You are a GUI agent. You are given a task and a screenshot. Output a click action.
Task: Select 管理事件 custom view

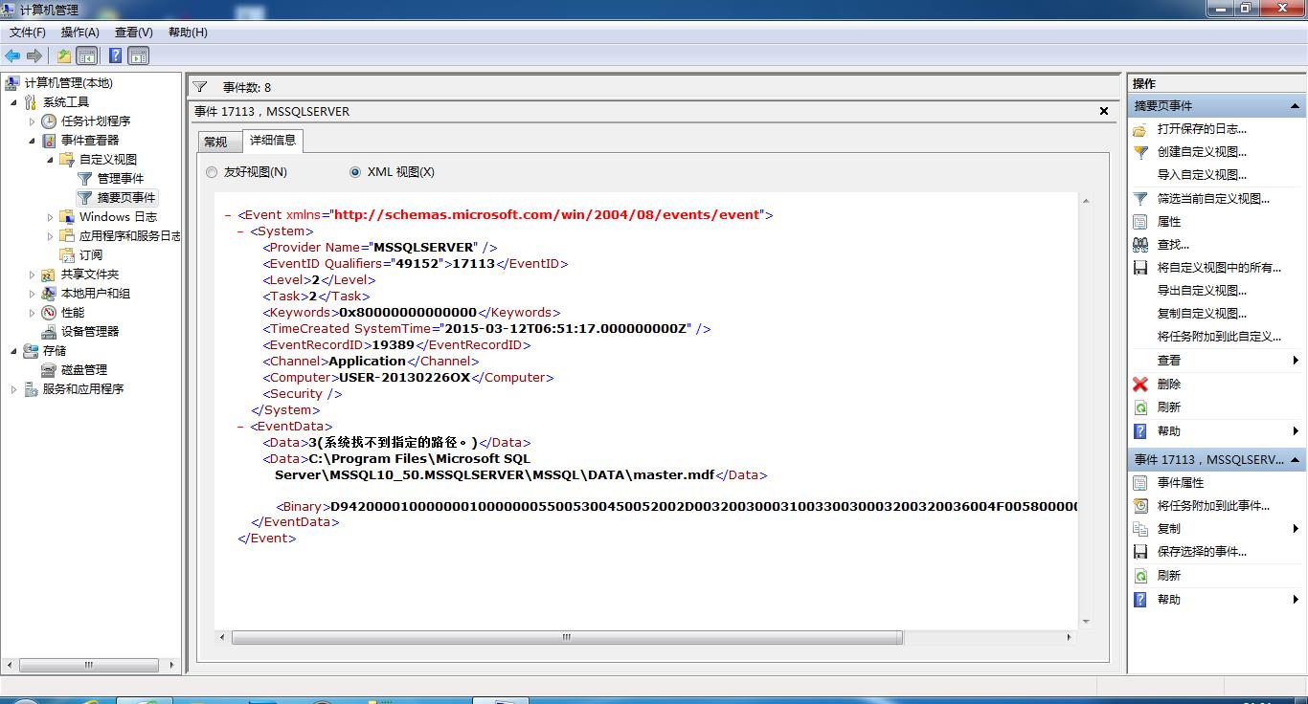pos(121,179)
